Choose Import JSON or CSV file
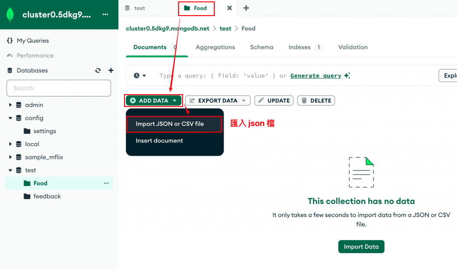The width and height of the screenshot is (457, 269). click(x=174, y=124)
